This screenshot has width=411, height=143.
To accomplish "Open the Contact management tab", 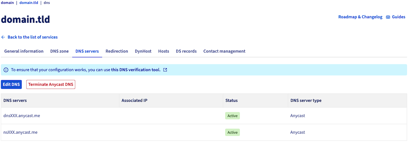I will point(224,51).
